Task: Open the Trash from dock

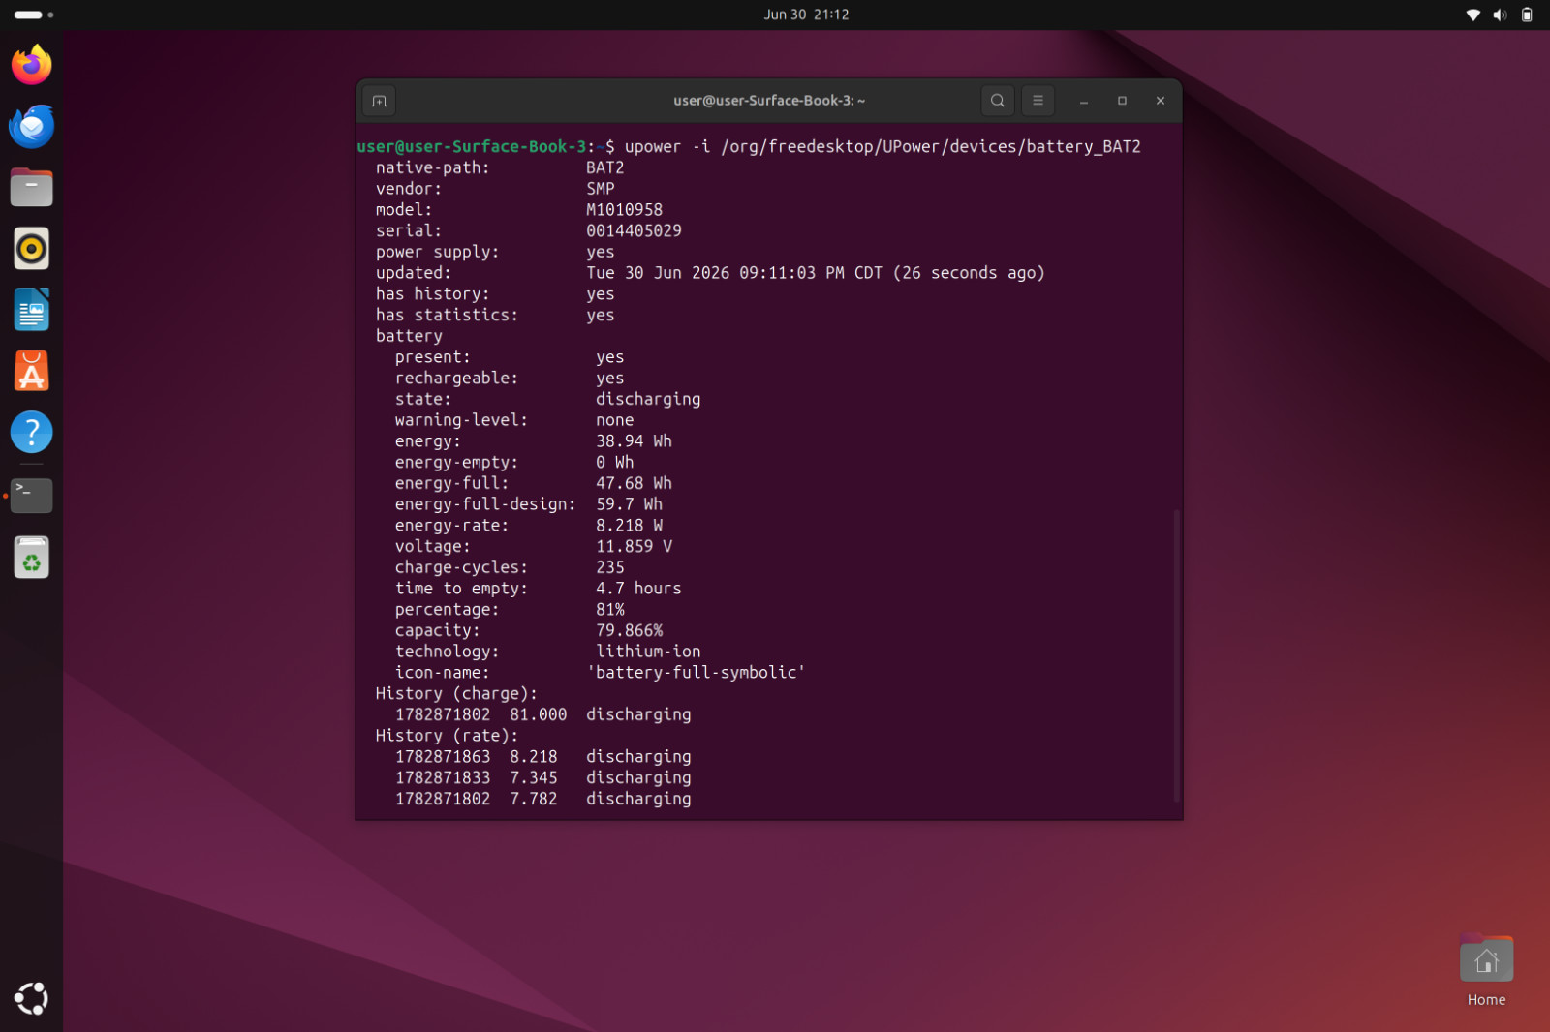Action: 32,558
